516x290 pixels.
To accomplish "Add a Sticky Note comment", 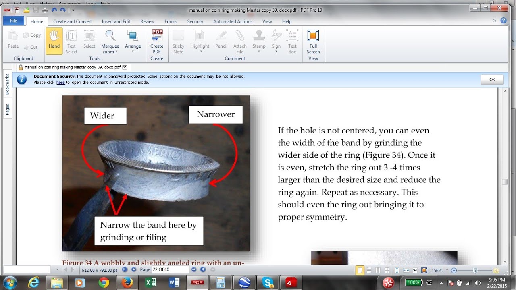I will click(178, 41).
